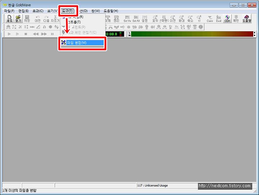Click the 다음 (Redo) toolbar button
Image resolution: width=259 pixels, height=195 pixels.
(x=46, y=19)
